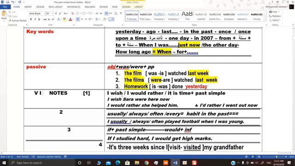
Task: Toggle italic formatting
Action: (35, 19)
